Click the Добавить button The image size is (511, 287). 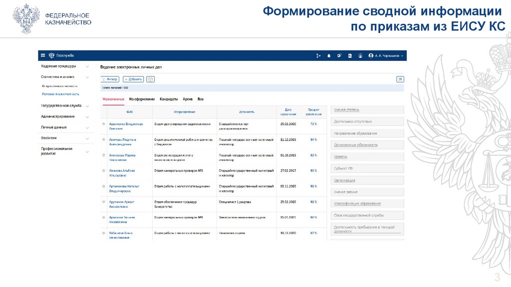(x=133, y=79)
